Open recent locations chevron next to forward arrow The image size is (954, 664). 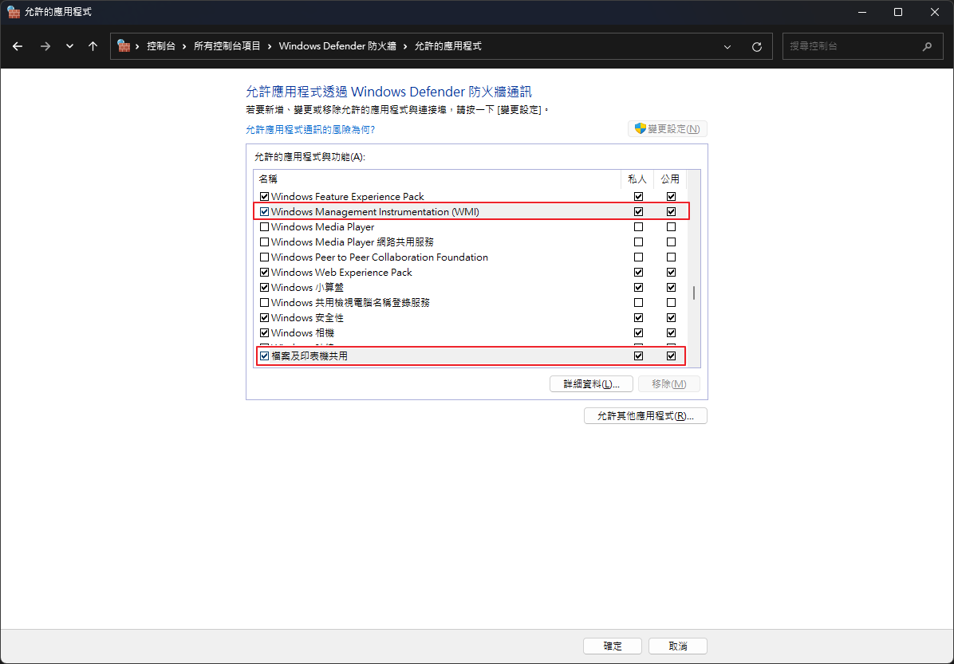point(69,46)
